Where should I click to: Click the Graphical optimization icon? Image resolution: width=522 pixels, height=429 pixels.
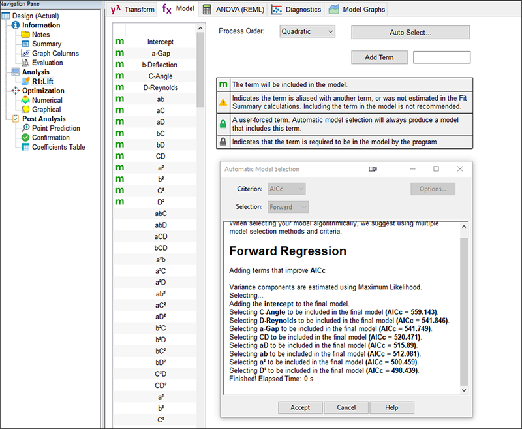pyautogui.click(x=25, y=110)
